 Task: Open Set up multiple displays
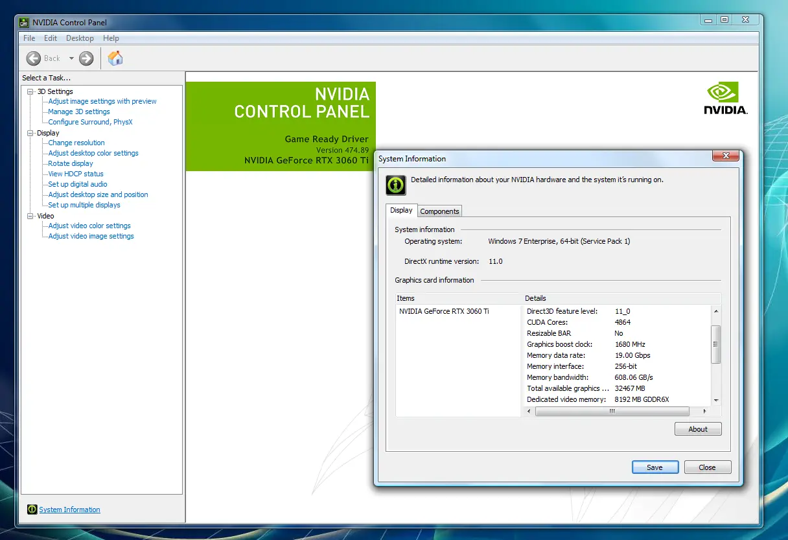(x=84, y=205)
